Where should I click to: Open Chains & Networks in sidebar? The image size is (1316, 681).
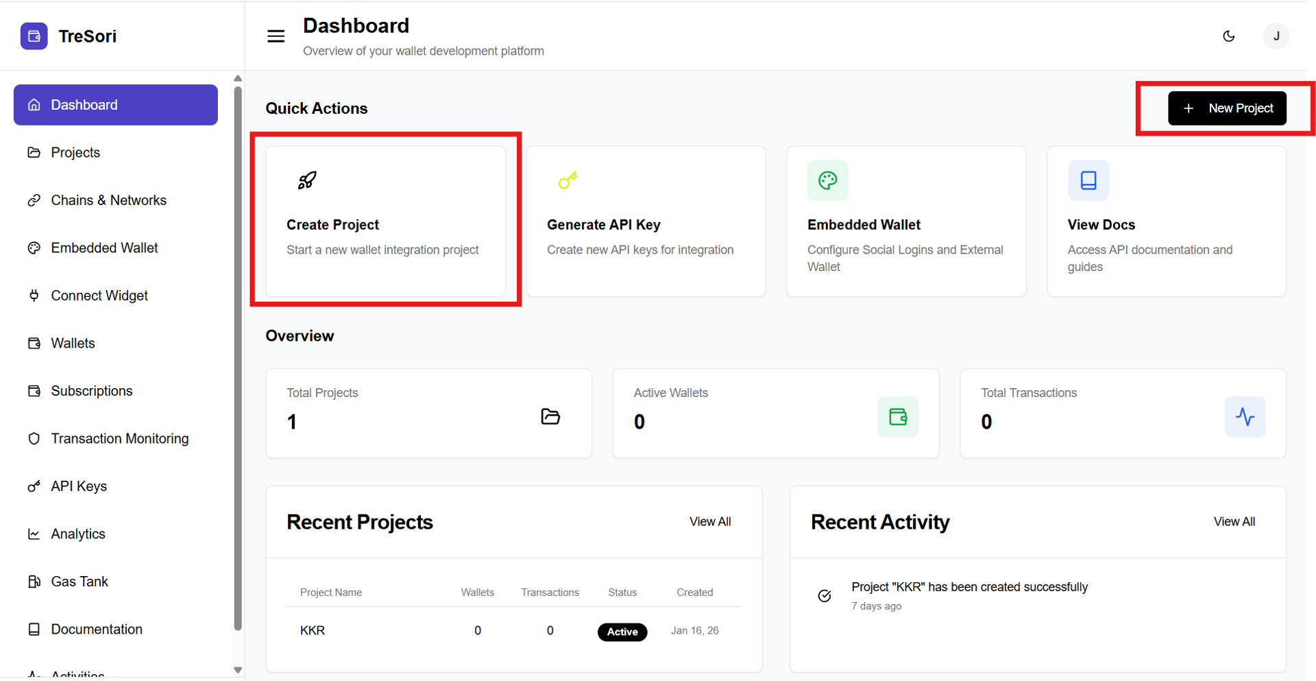pyautogui.click(x=108, y=200)
